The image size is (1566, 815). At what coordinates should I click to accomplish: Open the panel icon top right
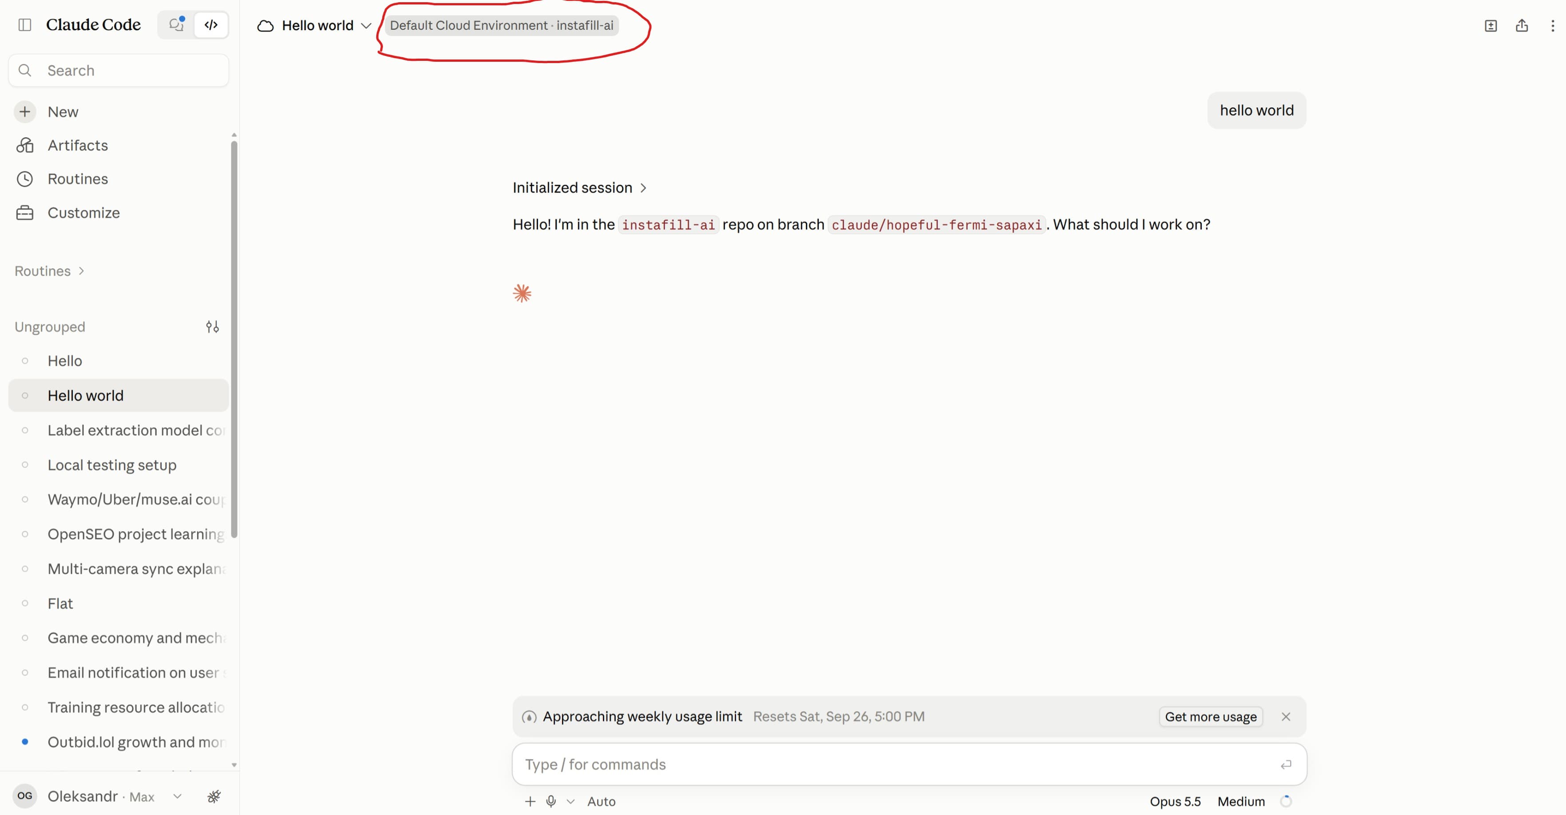(x=1490, y=25)
